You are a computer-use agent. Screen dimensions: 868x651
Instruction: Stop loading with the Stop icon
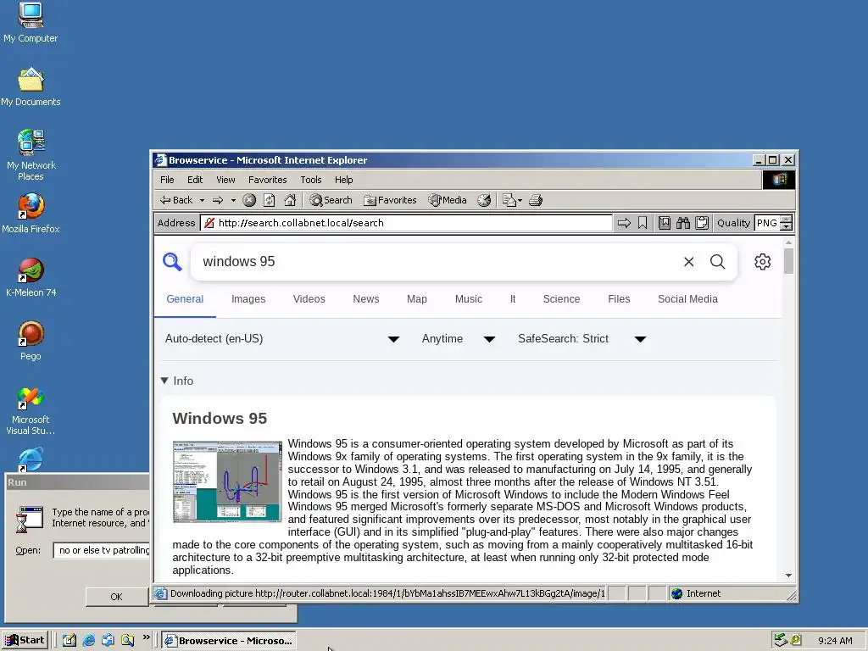coord(249,200)
